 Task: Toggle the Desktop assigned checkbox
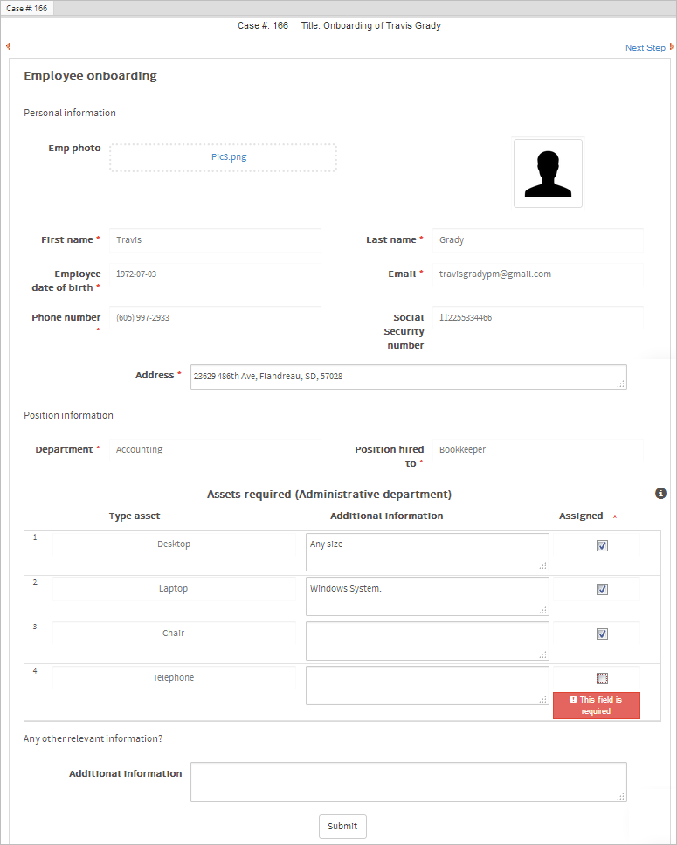602,545
